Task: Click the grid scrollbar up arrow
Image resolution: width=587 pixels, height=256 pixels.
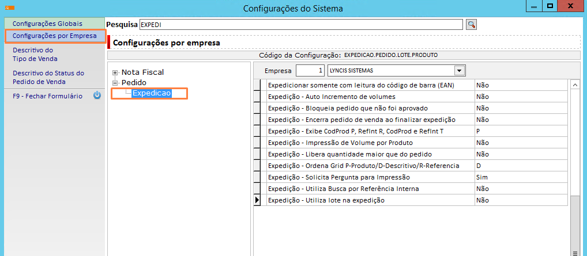Action: [x=574, y=85]
